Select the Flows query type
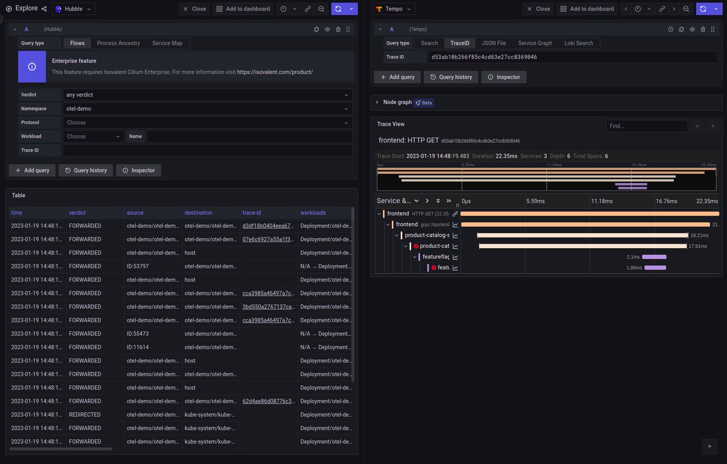The width and height of the screenshot is (727, 464). (78, 43)
